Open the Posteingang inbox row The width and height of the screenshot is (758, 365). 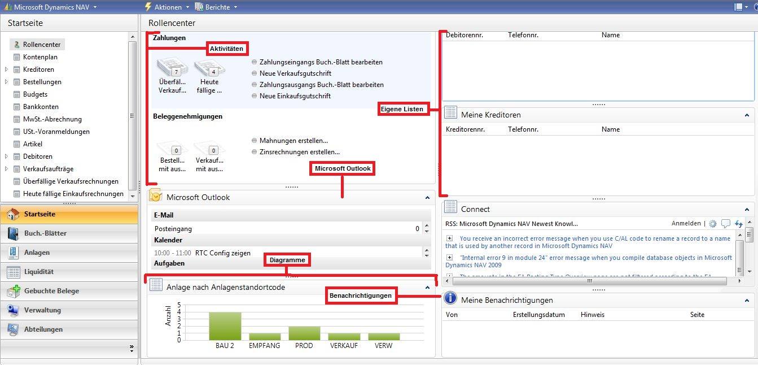[288, 229]
